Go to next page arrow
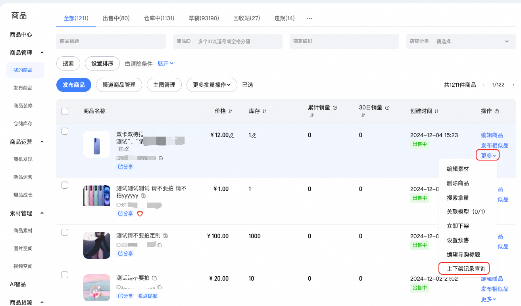 [513, 85]
